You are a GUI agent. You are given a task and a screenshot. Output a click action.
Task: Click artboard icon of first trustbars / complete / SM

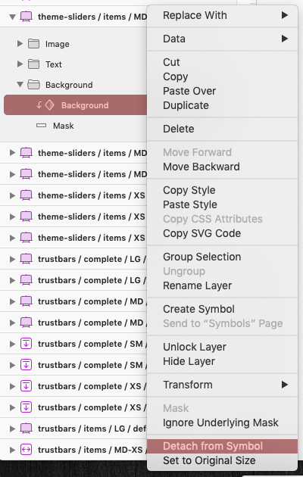pos(27,344)
